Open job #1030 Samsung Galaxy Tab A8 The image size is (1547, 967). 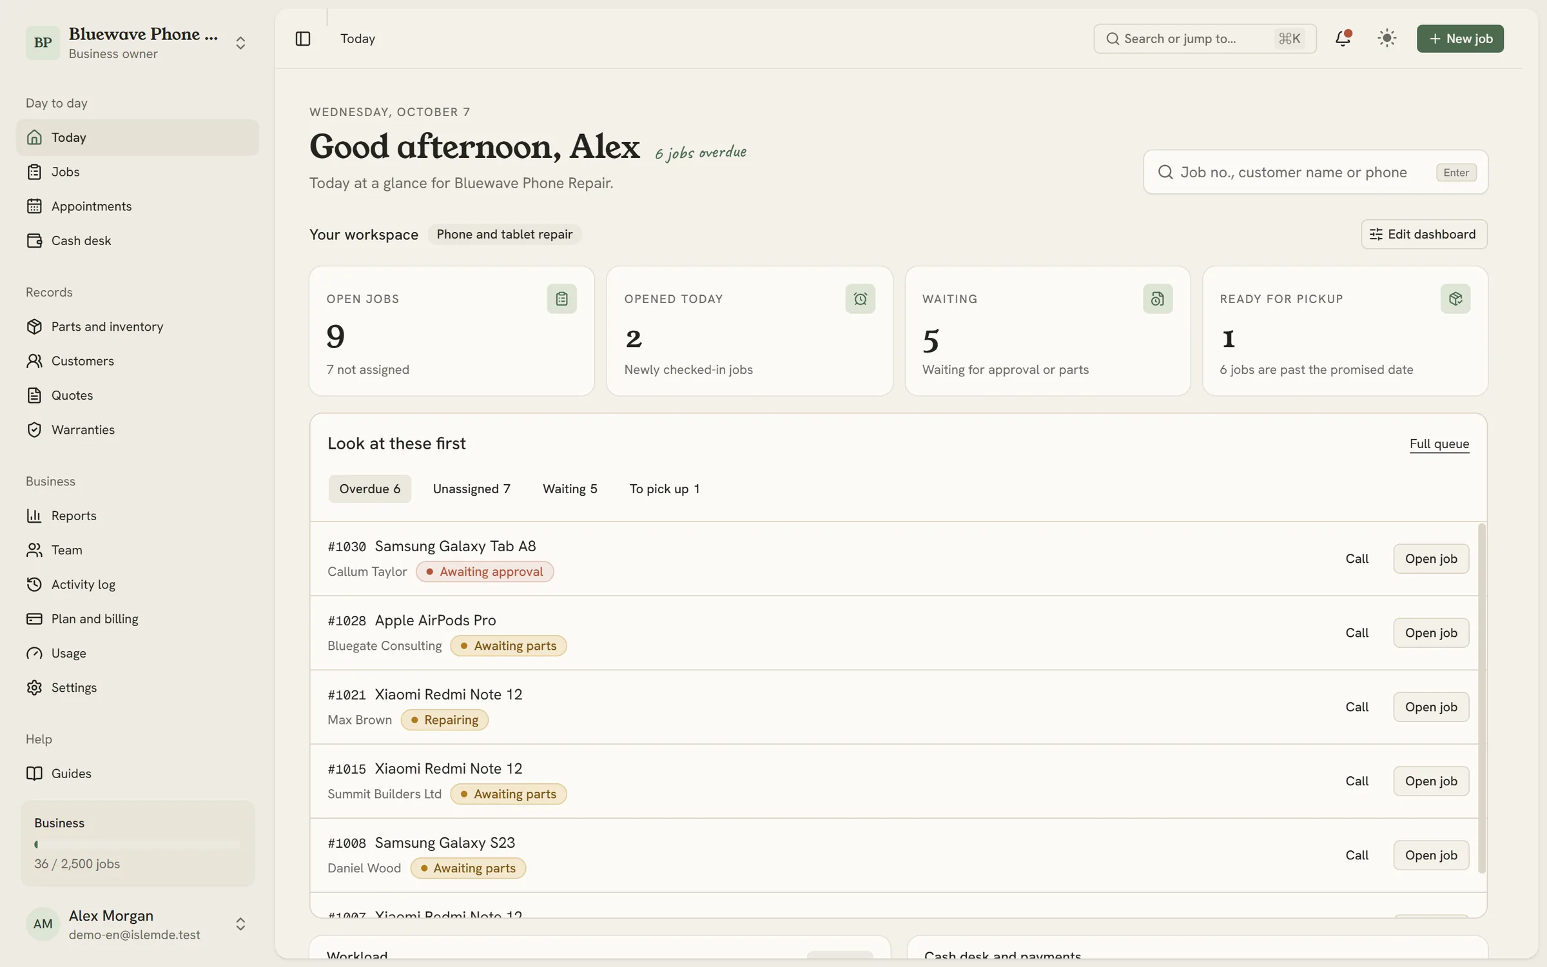1431,558
